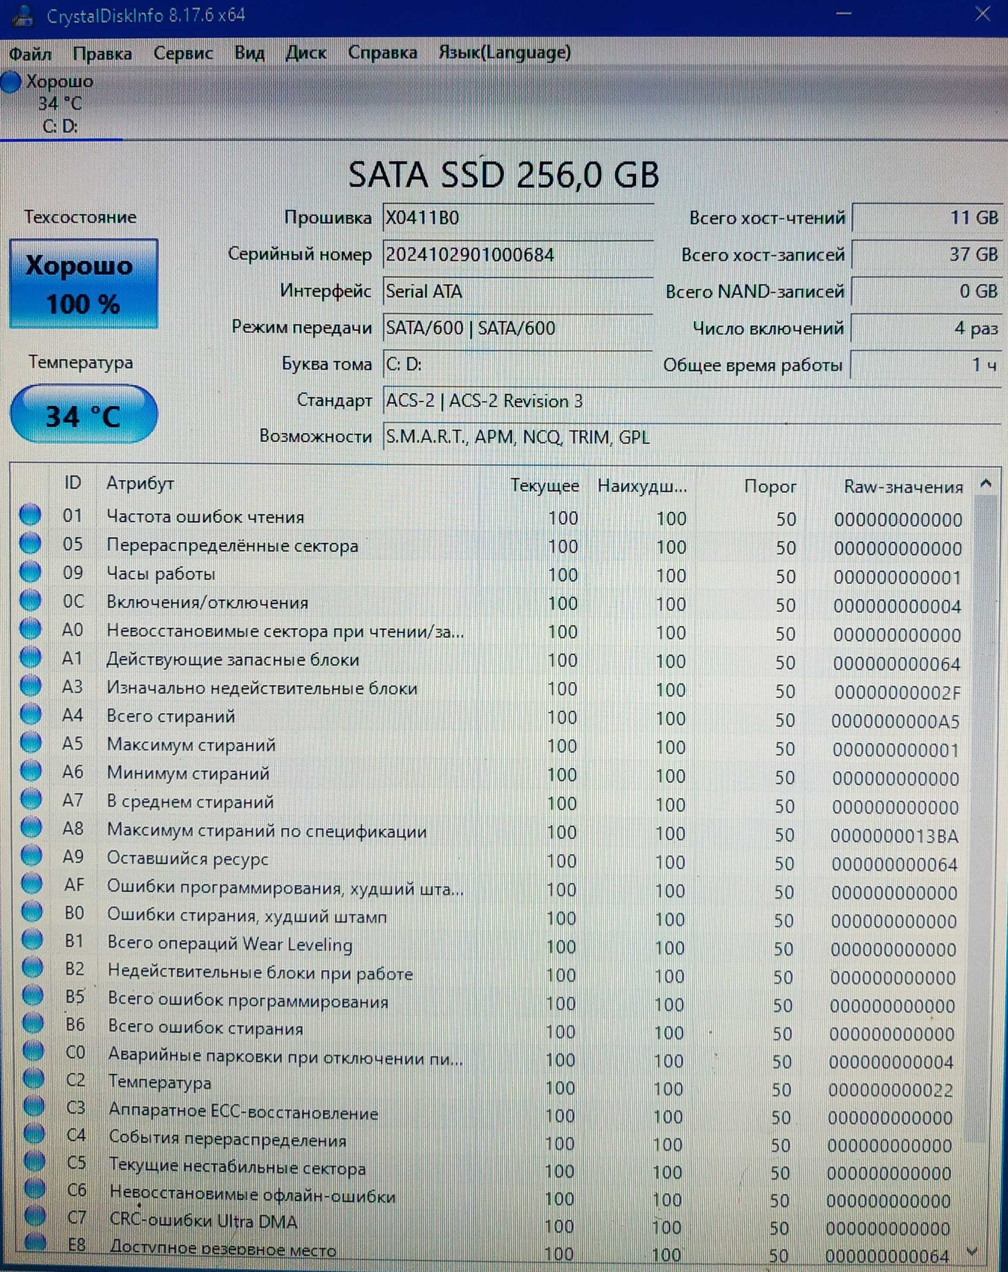
Task: Click the Порог column header
Action: tap(770, 487)
